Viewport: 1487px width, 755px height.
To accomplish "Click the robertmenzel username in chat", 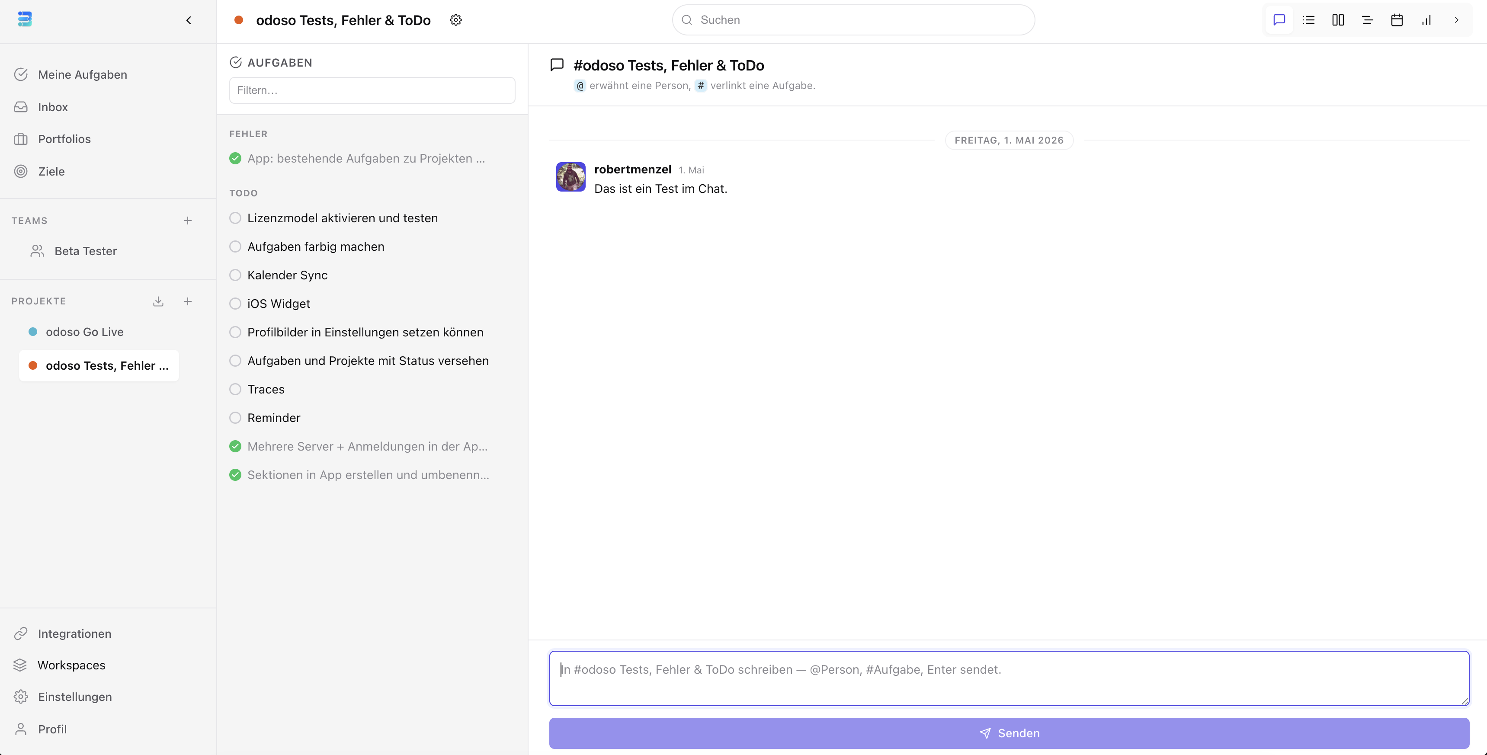I will (x=633, y=169).
